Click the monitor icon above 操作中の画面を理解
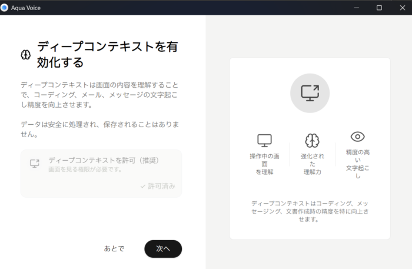The image size is (412, 269). point(264,140)
